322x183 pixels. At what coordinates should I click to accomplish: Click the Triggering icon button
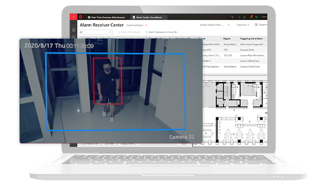point(261,25)
